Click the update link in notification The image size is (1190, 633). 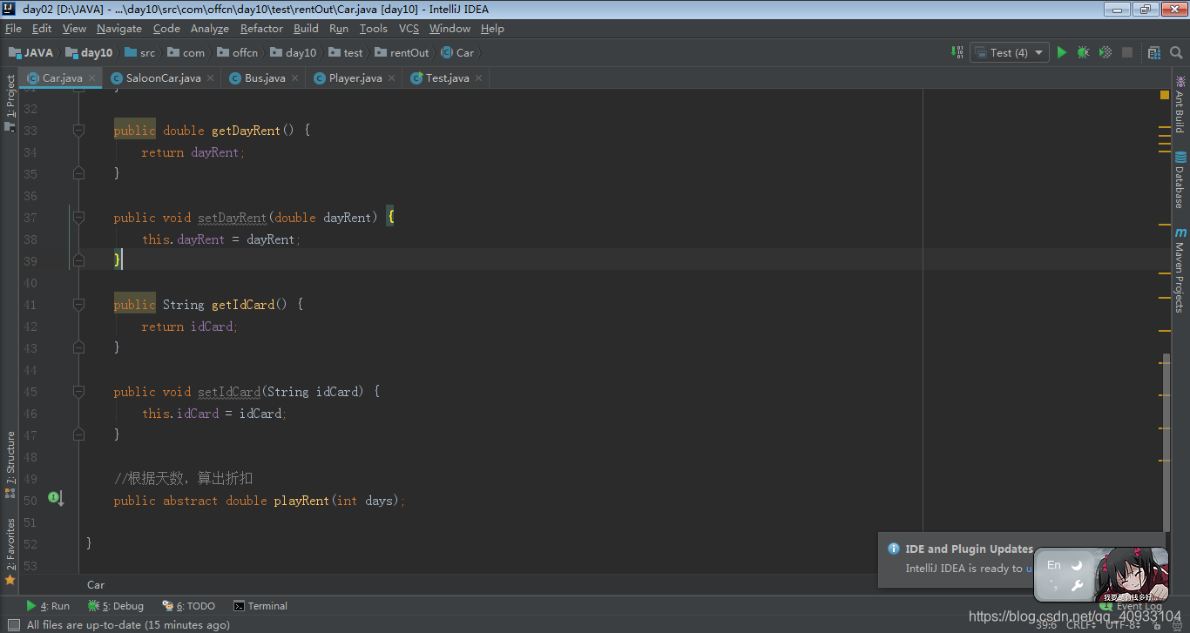point(1029,568)
